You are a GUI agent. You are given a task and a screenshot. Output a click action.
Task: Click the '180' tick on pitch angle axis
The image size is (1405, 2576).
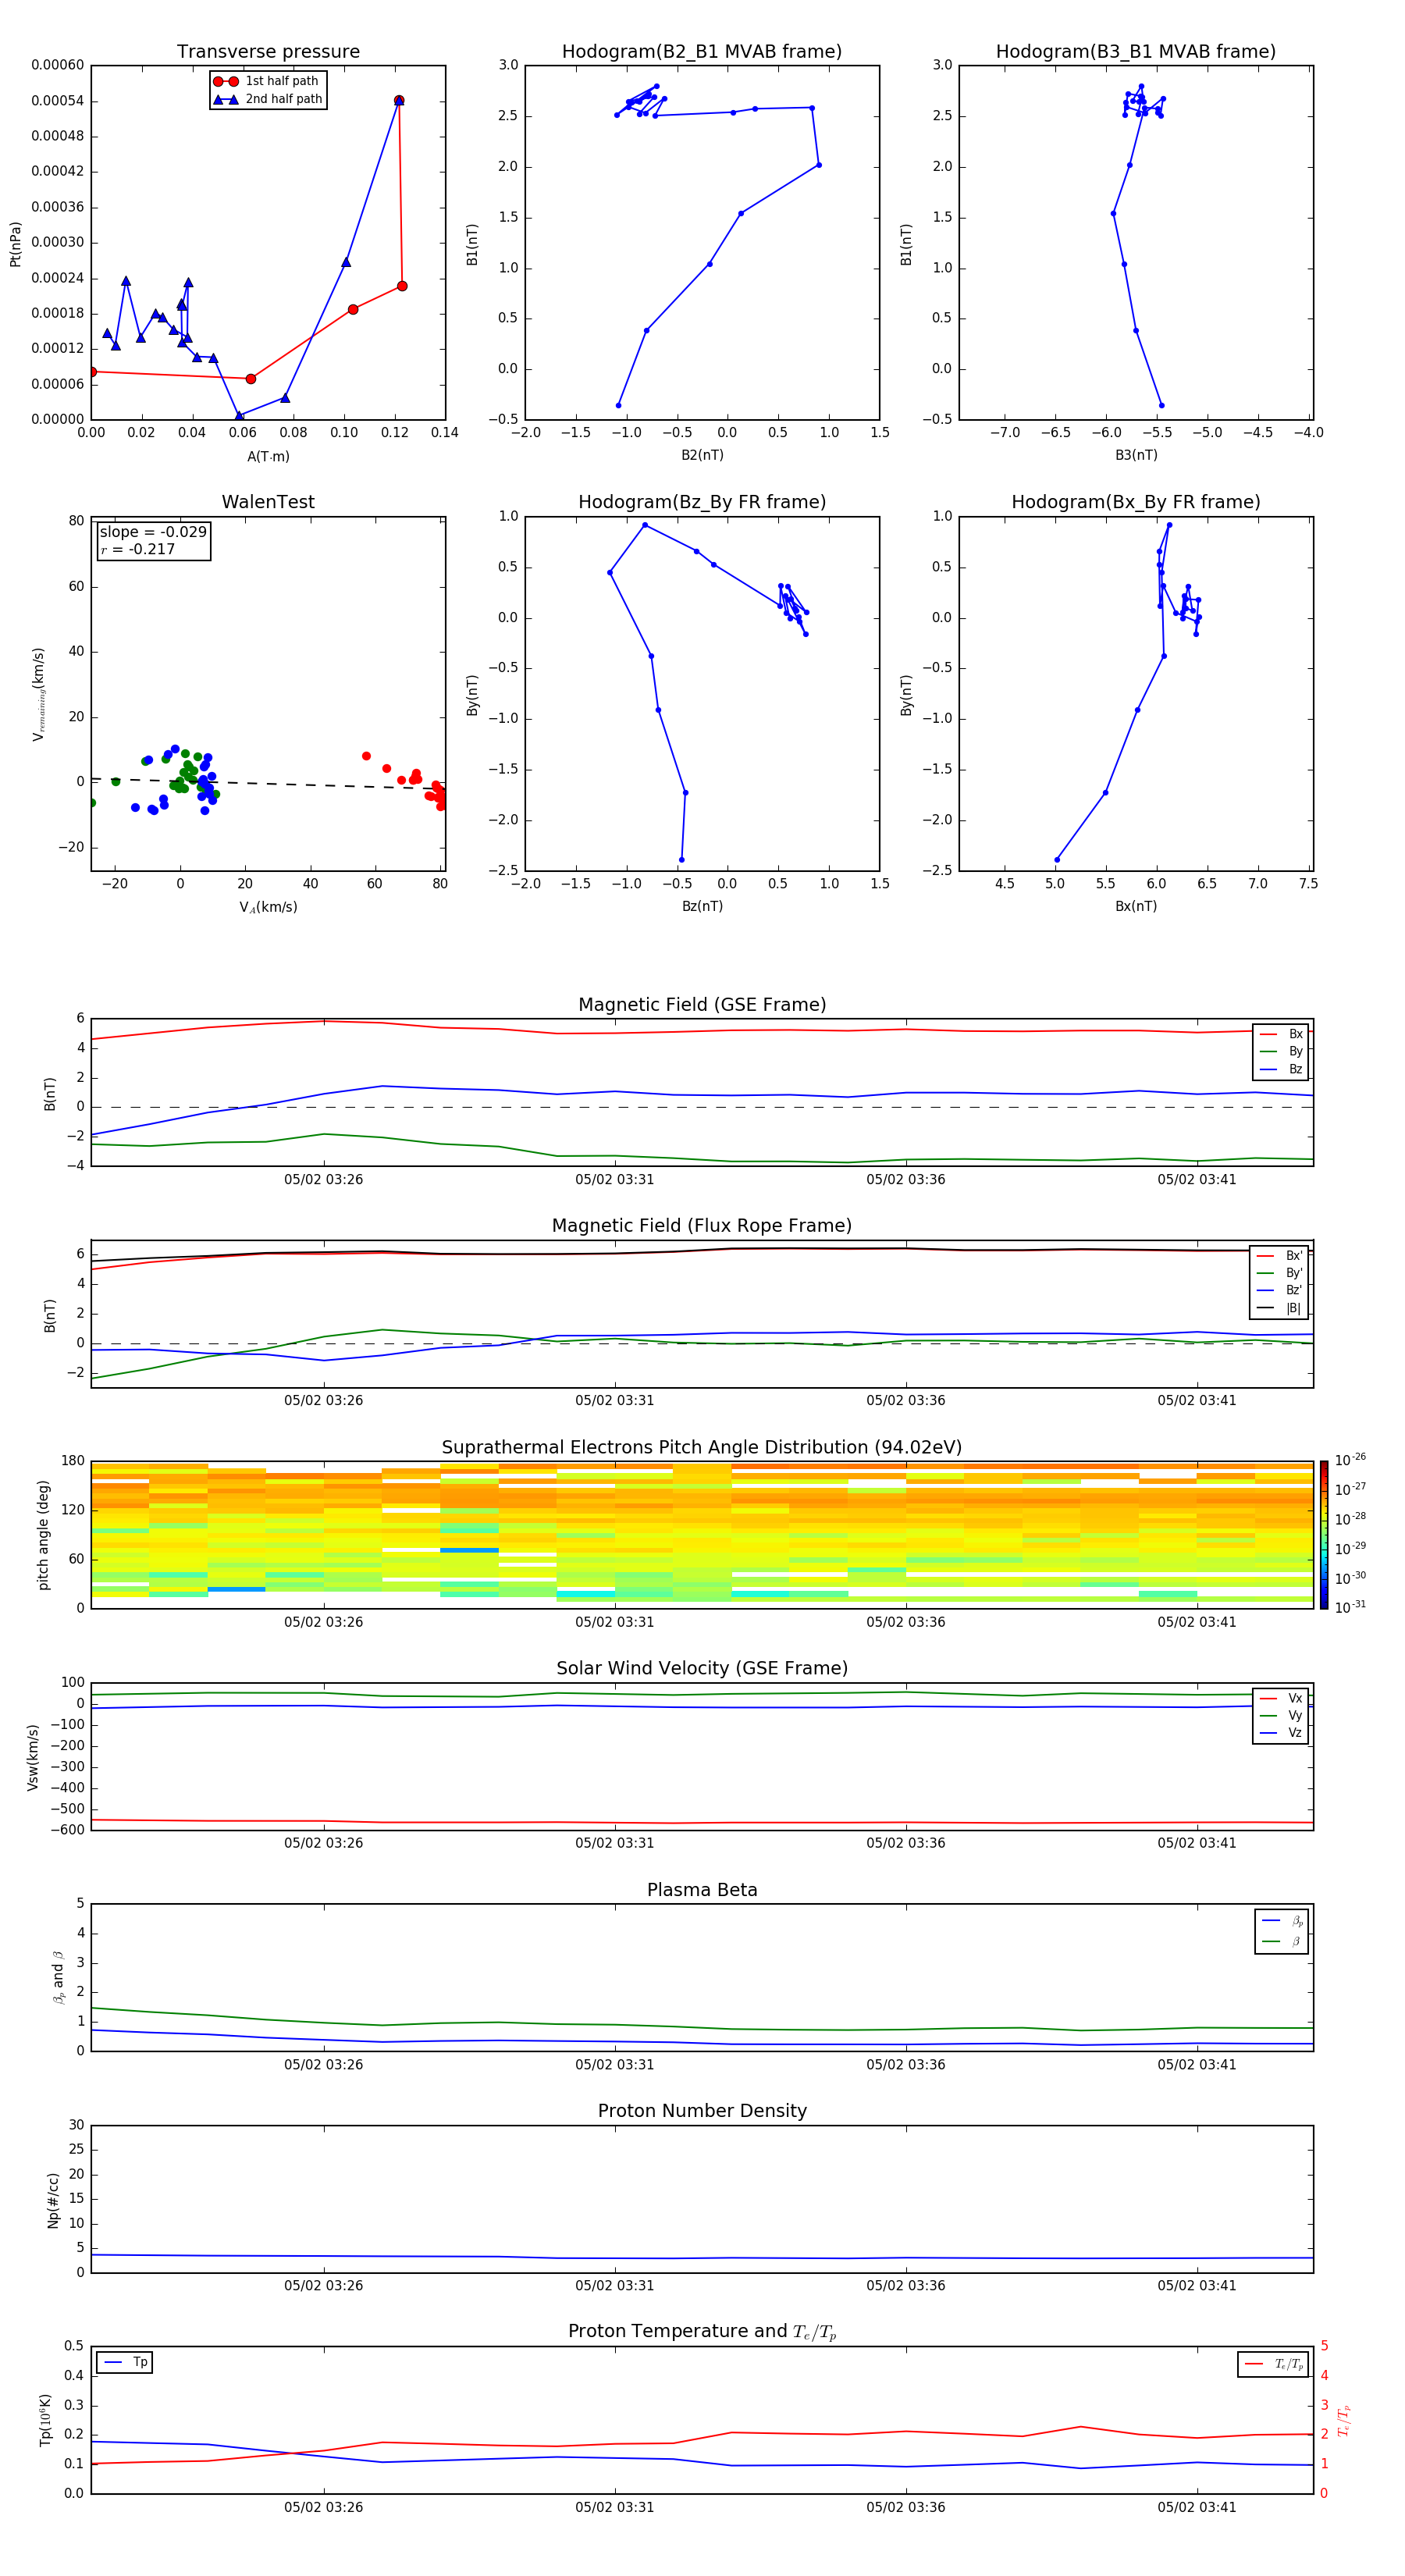(73, 1461)
